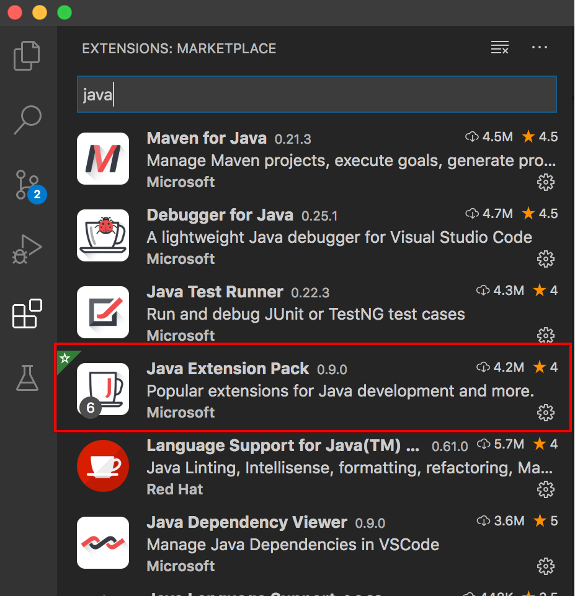Click 'Popular extensions for Java development' description
Image resolution: width=575 pixels, height=596 pixels.
tap(341, 391)
